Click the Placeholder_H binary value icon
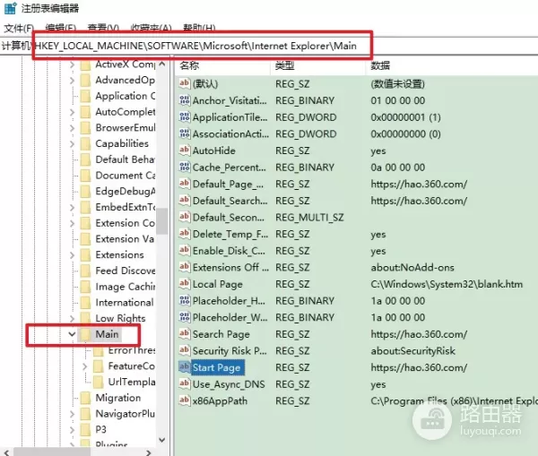Viewport: 538px width, 456px height. 185,301
